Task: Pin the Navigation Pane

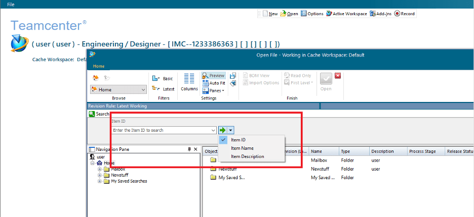Action: [x=189, y=149]
